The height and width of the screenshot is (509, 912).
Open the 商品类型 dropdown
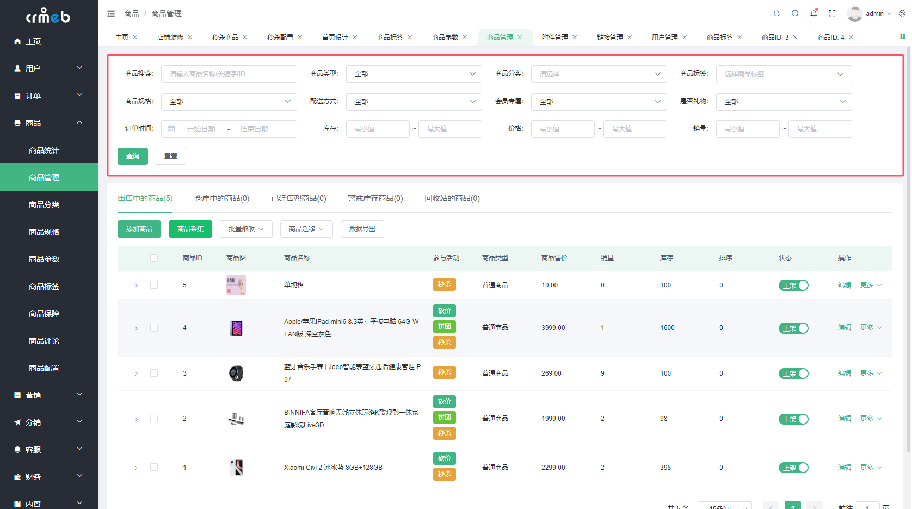(x=414, y=74)
